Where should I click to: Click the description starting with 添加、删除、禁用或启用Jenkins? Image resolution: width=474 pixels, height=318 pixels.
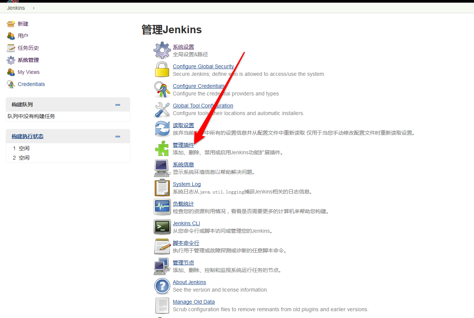228,152
